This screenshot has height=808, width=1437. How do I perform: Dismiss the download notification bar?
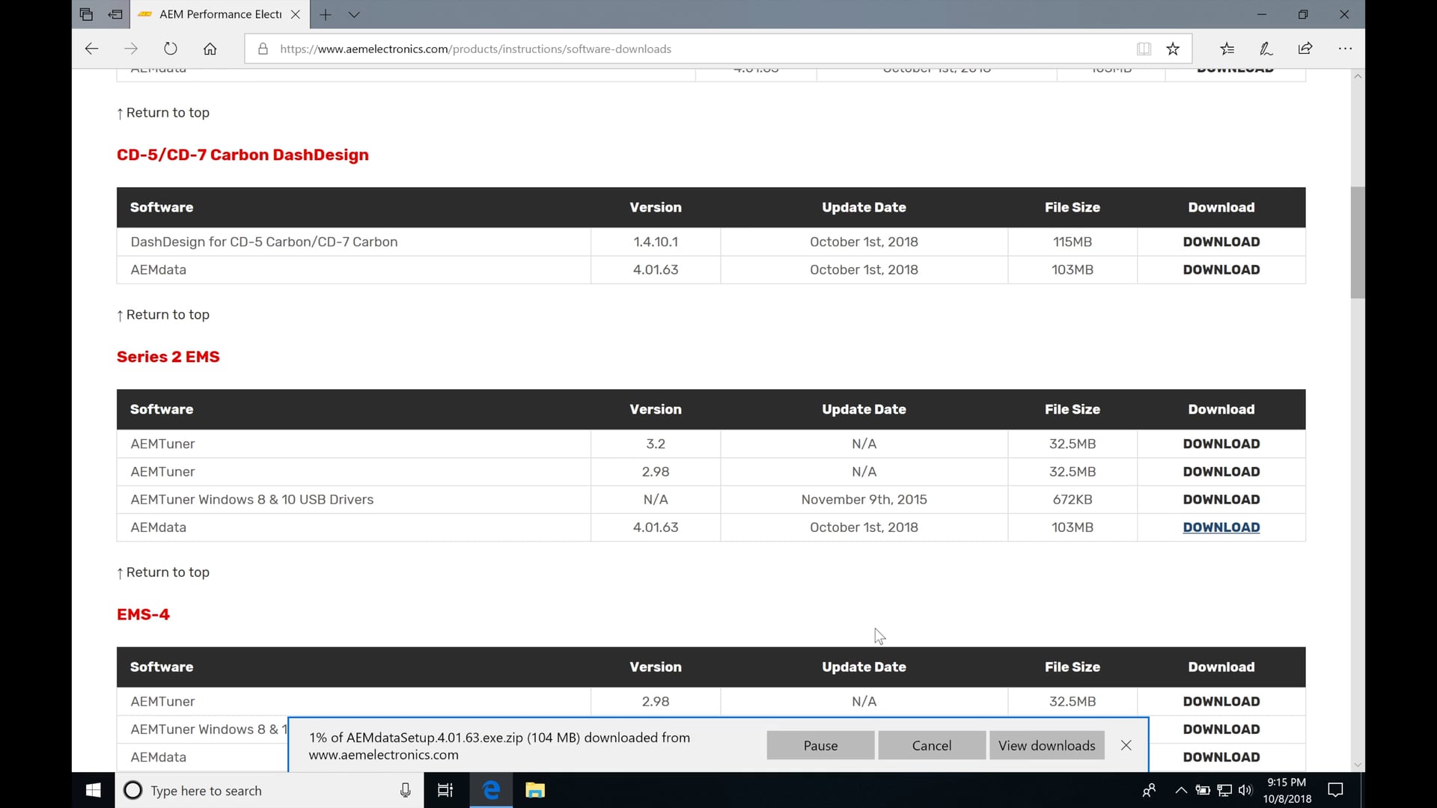pos(1126,745)
